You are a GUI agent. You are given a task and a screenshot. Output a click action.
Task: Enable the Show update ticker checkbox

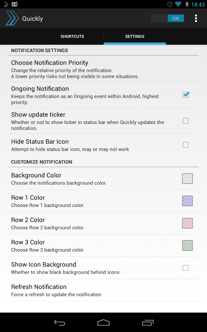point(186,121)
